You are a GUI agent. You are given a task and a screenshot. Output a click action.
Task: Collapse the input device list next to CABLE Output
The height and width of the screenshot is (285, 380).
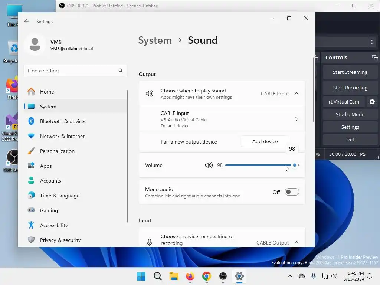pyautogui.click(x=297, y=242)
